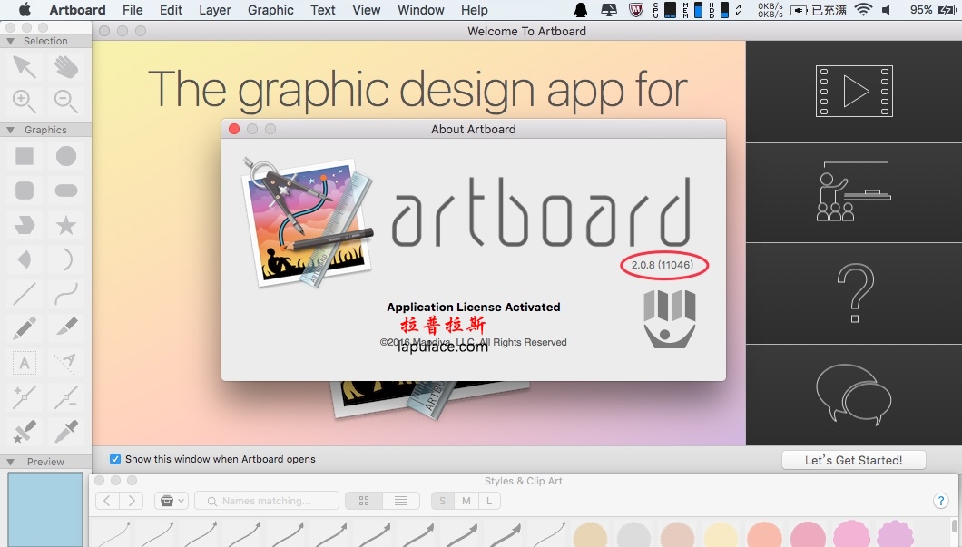Choose the star shape tool
962x547 pixels.
(x=65, y=225)
